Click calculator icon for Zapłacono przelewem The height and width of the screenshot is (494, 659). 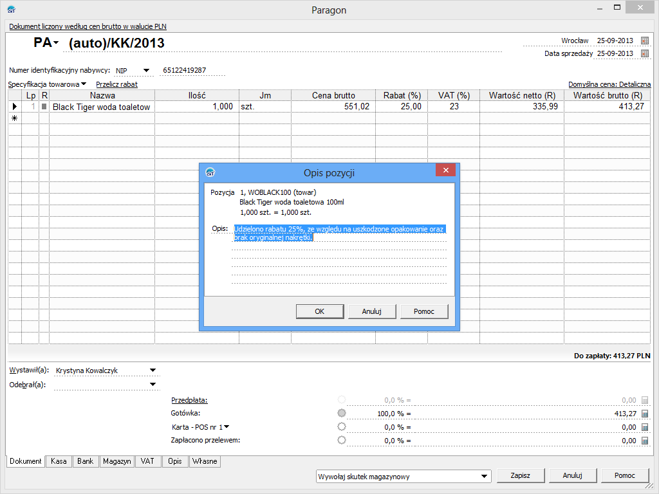645,441
